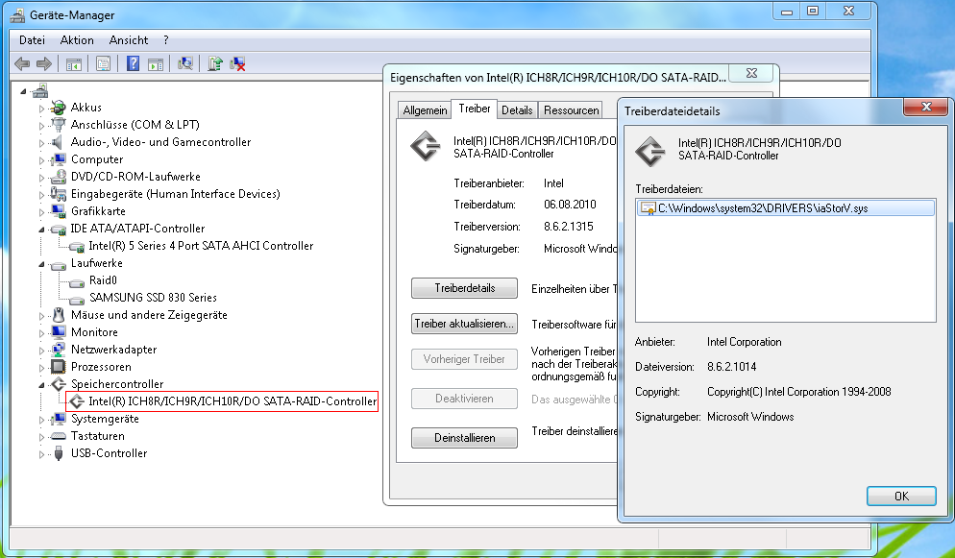
Task: Switch to the Allgemein tab
Action: click(x=425, y=110)
